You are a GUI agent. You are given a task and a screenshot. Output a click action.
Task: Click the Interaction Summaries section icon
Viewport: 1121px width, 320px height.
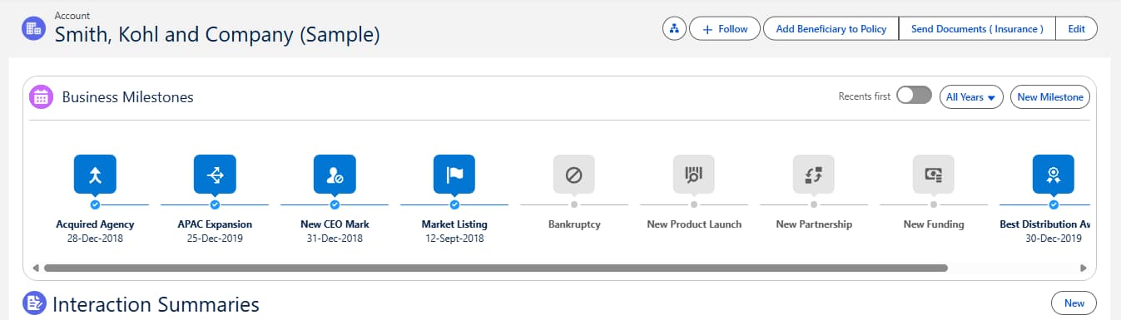point(34,303)
